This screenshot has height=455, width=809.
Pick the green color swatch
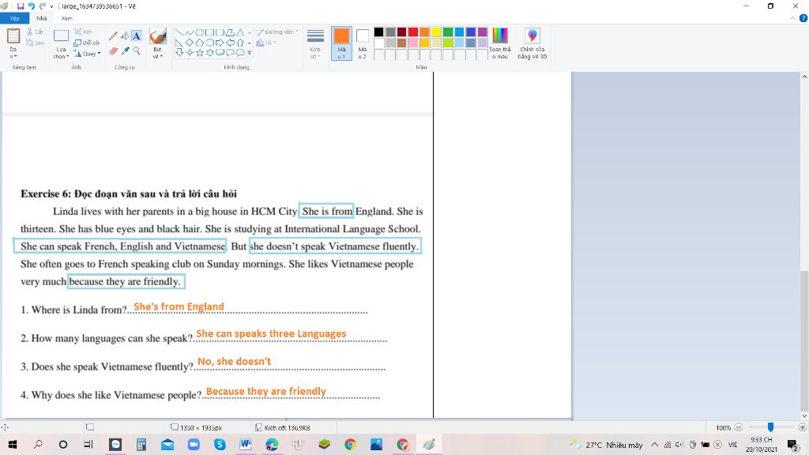tap(448, 32)
